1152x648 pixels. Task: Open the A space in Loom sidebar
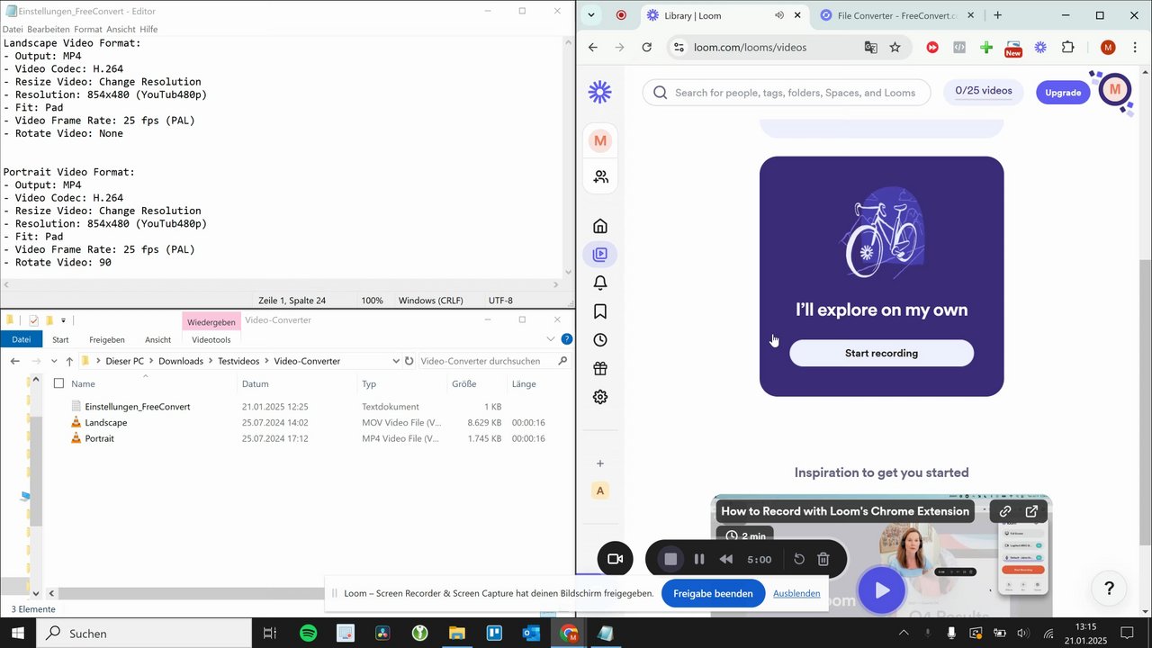click(x=600, y=490)
